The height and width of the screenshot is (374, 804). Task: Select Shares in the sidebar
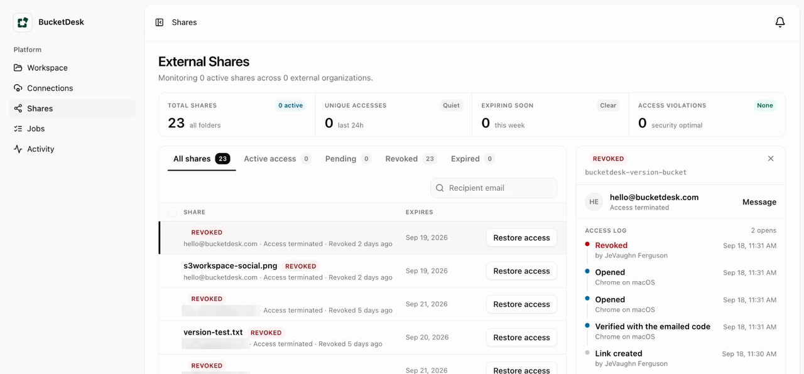pos(72,109)
